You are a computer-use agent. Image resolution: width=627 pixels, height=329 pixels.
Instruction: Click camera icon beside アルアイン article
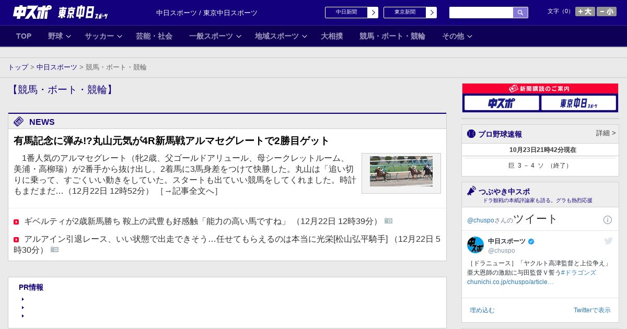(x=55, y=250)
